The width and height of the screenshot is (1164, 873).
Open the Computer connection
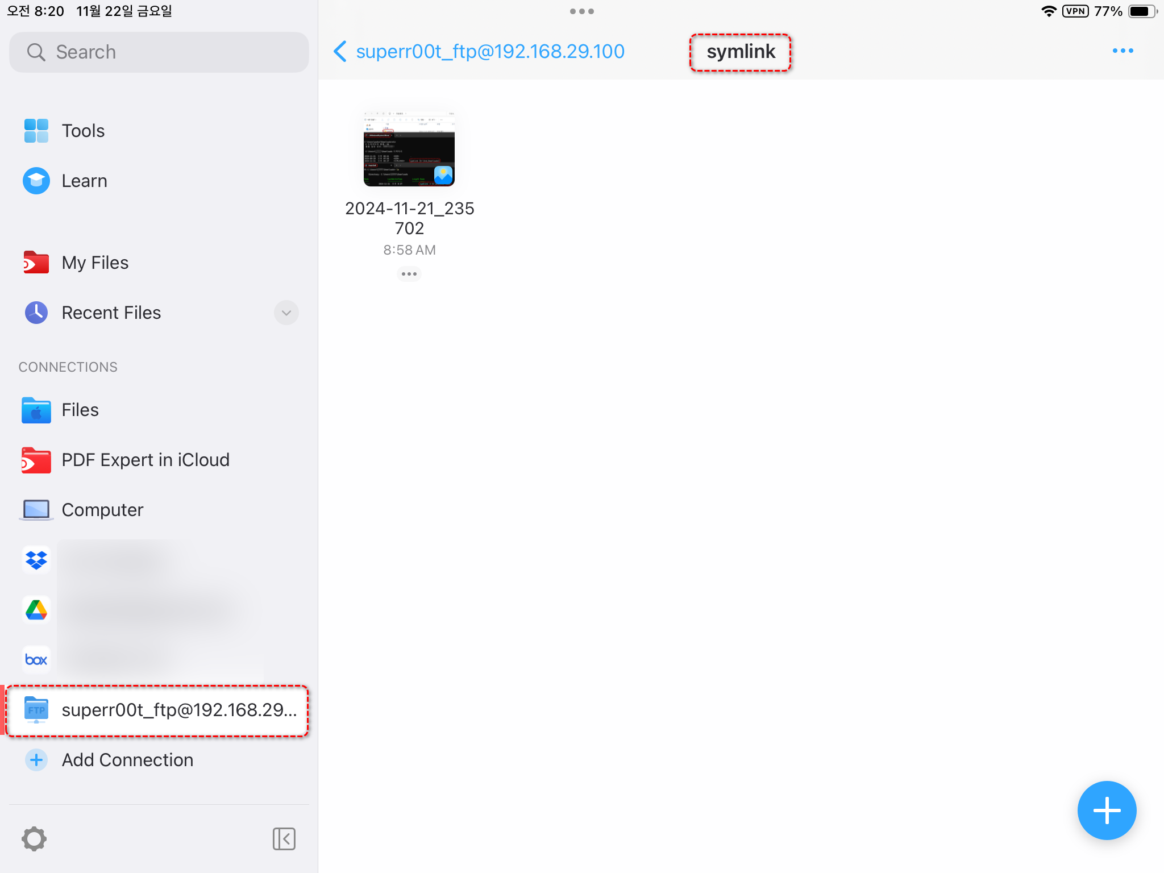click(102, 510)
